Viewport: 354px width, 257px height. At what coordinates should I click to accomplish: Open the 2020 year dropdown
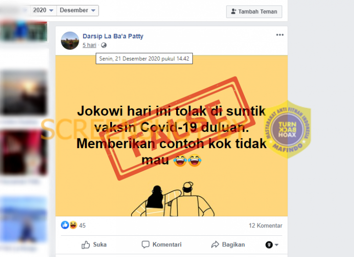tap(43, 11)
